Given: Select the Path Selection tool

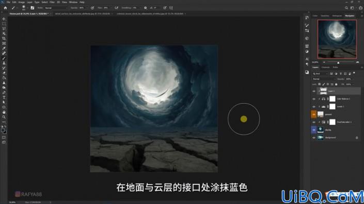Looking at the screenshot, I should click(4, 103).
